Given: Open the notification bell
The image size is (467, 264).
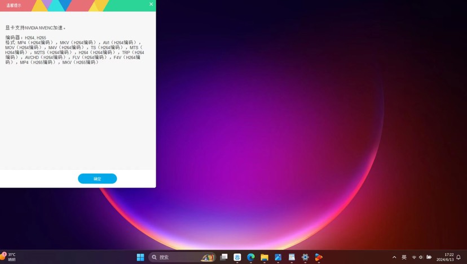Looking at the screenshot, I should click(459, 257).
